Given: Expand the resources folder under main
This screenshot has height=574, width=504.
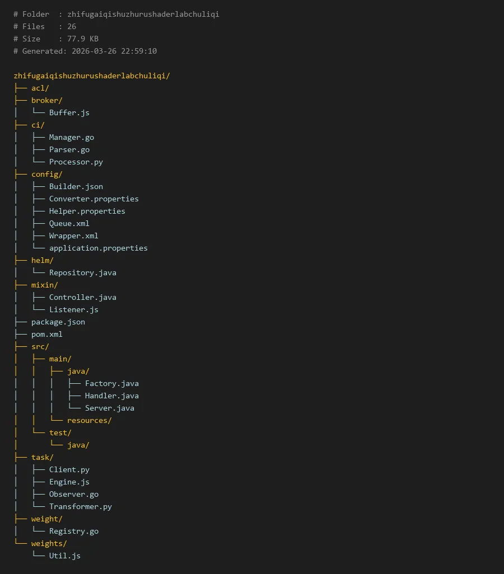Looking at the screenshot, I should [x=89, y=420].
